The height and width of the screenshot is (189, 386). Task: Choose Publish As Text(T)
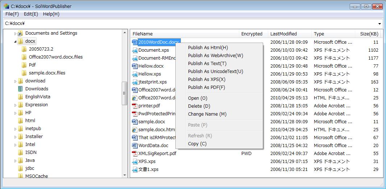coord(219,63)
